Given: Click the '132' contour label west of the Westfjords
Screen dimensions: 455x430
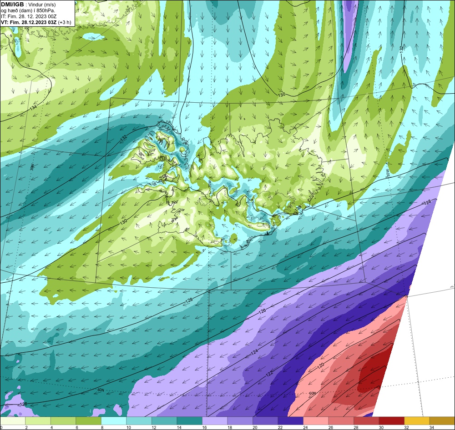Looking at the screenshot, I should point(124,137).
